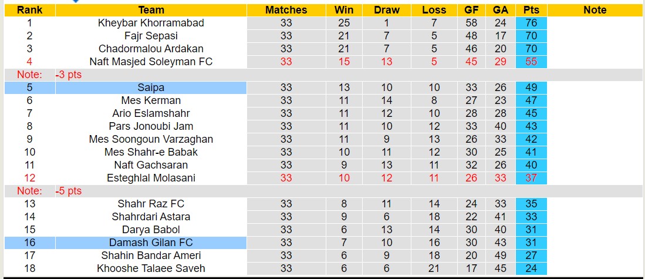This screenshot has height=279, width=645.
Task: Click Naft Masjed Soleyman FC
Action: tap(151, 62)
